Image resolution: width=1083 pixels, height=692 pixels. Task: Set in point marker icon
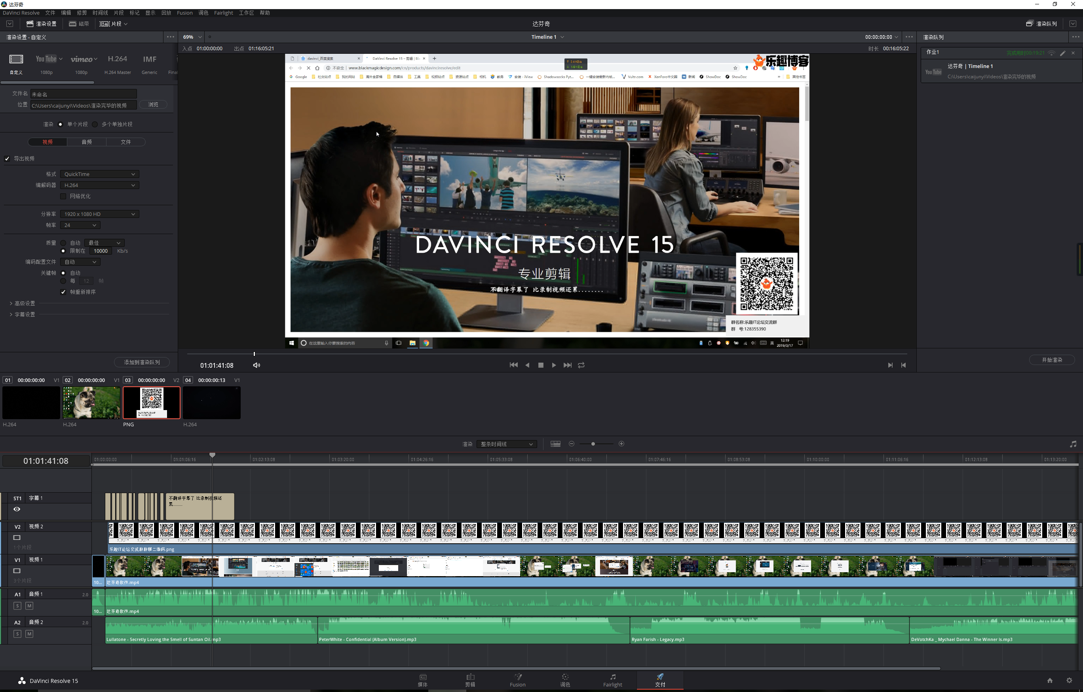pyautogui.click(x=890, y=365)
